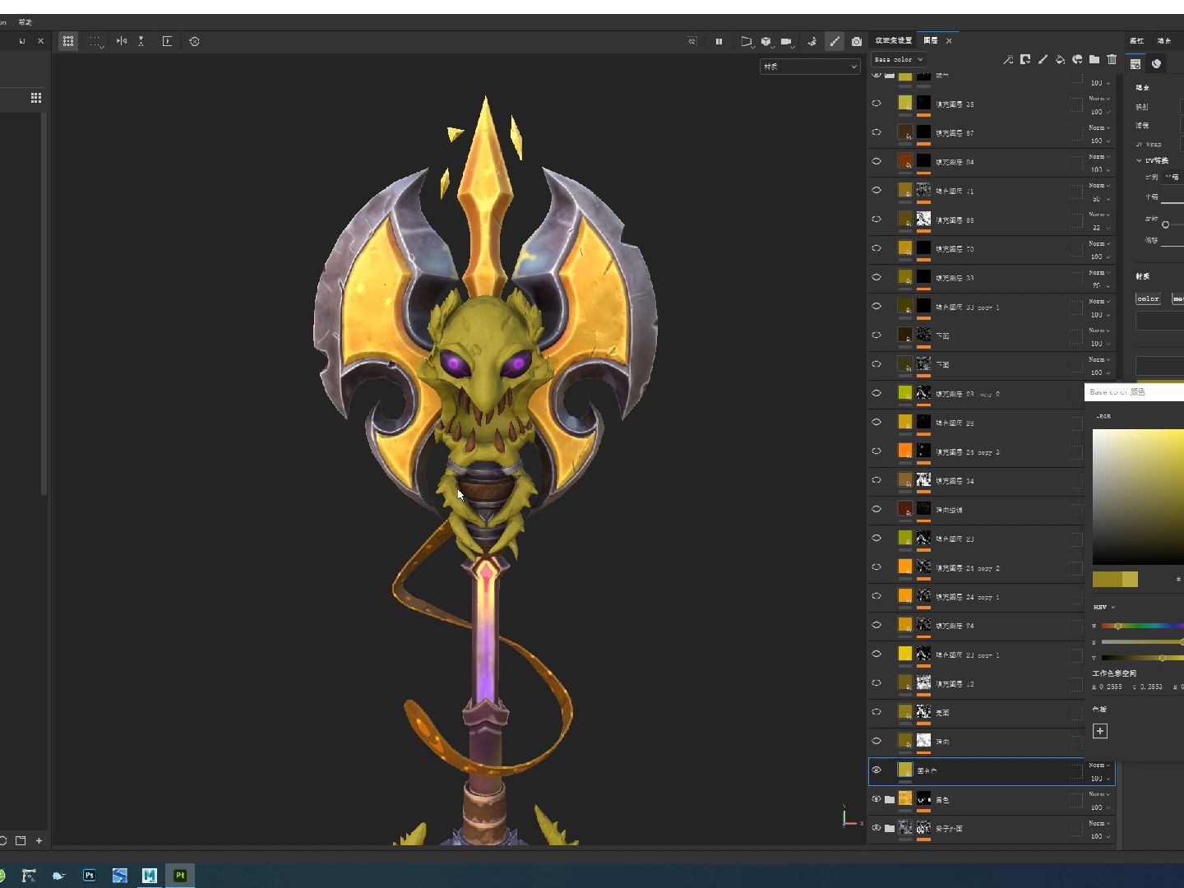Image resolution: width=1184 pixels, height=888 pixels.
Task: Open the Photoshop icon in the taskbar
Action: click(x=90, y=876)
